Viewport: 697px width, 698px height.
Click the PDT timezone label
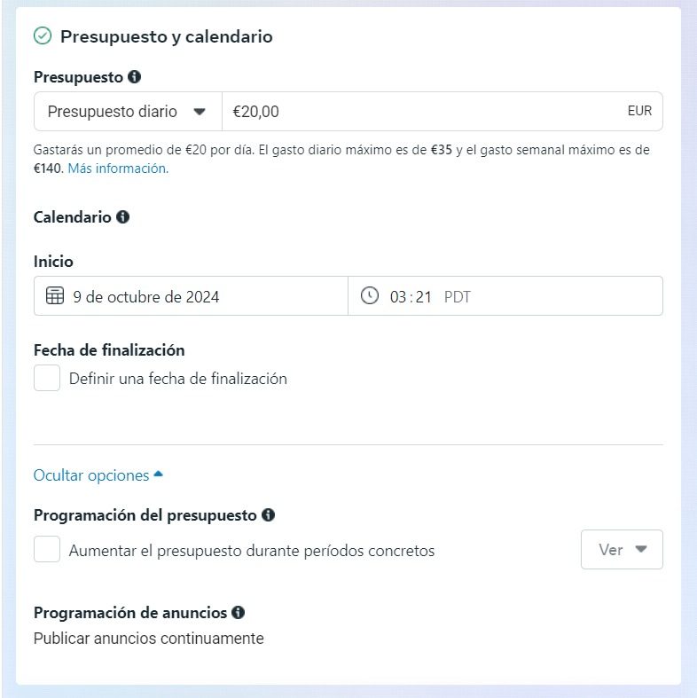457,297
